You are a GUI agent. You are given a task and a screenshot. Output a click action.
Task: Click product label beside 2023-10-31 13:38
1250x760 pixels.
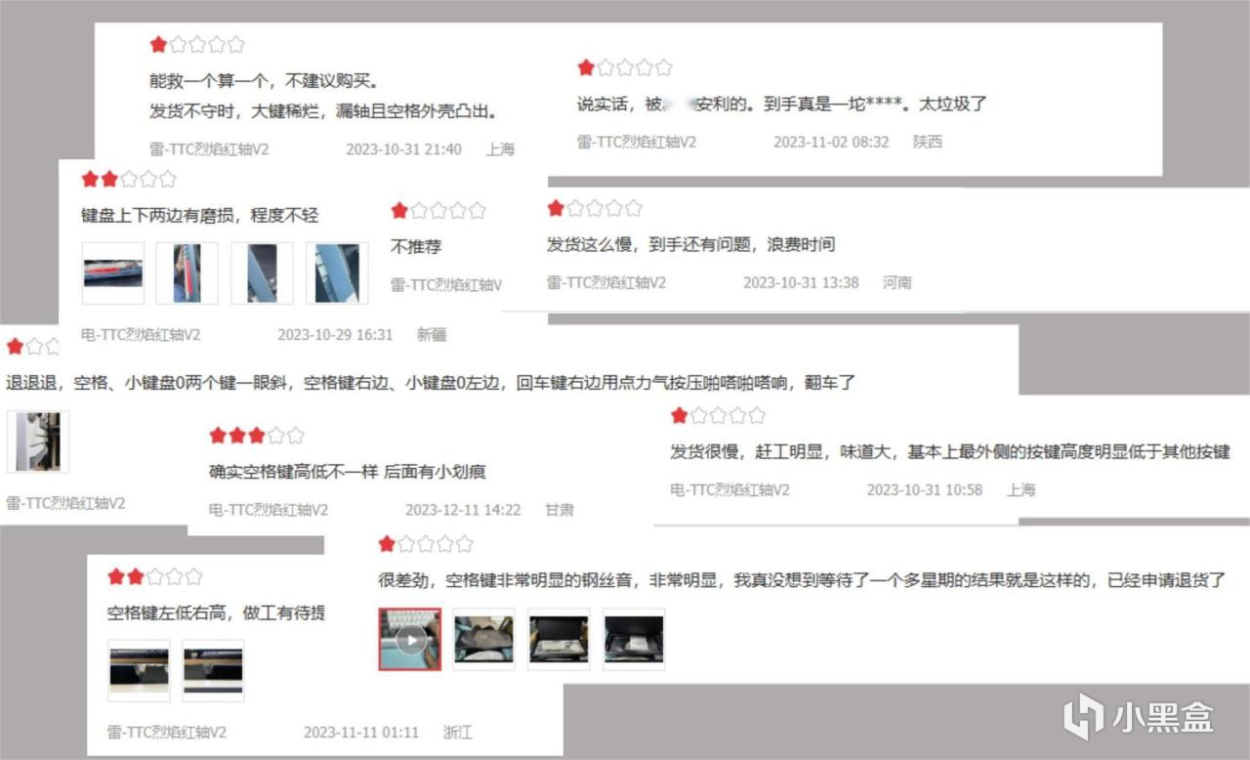tap(605, 282)
